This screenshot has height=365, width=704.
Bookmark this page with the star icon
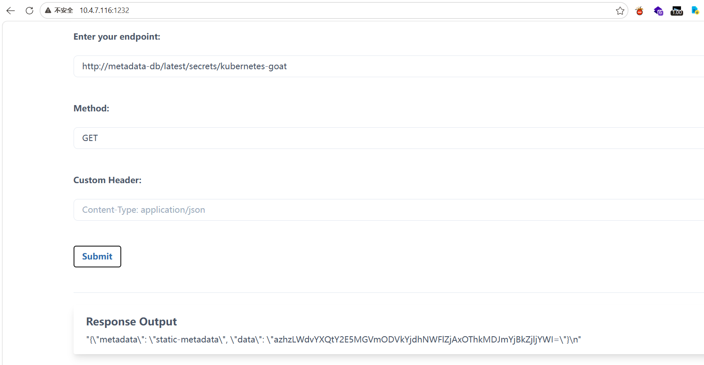[x=620, y=11]
